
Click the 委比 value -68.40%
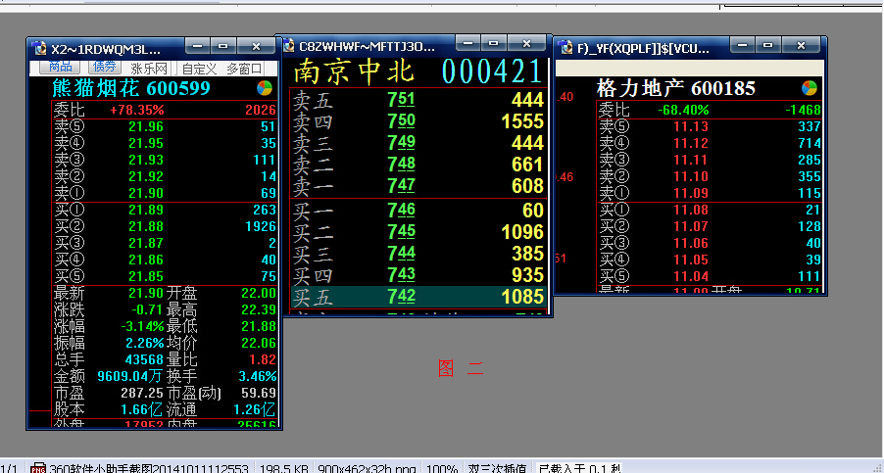(x=683, y=110)
